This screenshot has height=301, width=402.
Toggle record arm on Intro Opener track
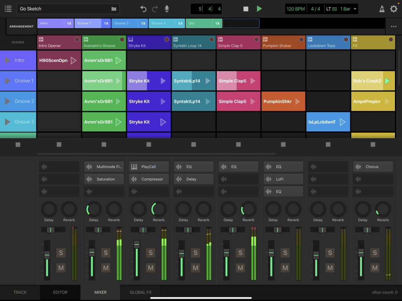77,39
